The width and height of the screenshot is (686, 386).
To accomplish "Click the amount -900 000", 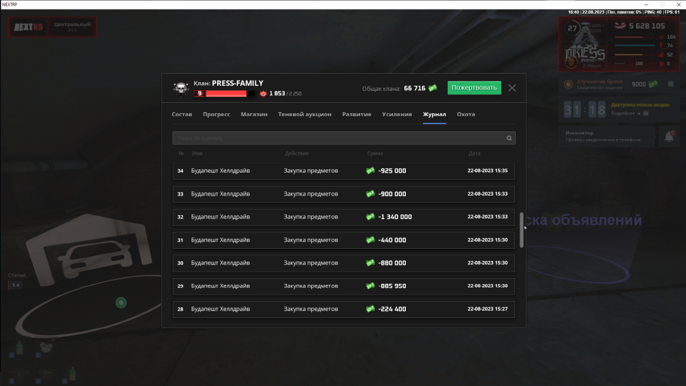I will click(x=392, y=194).
